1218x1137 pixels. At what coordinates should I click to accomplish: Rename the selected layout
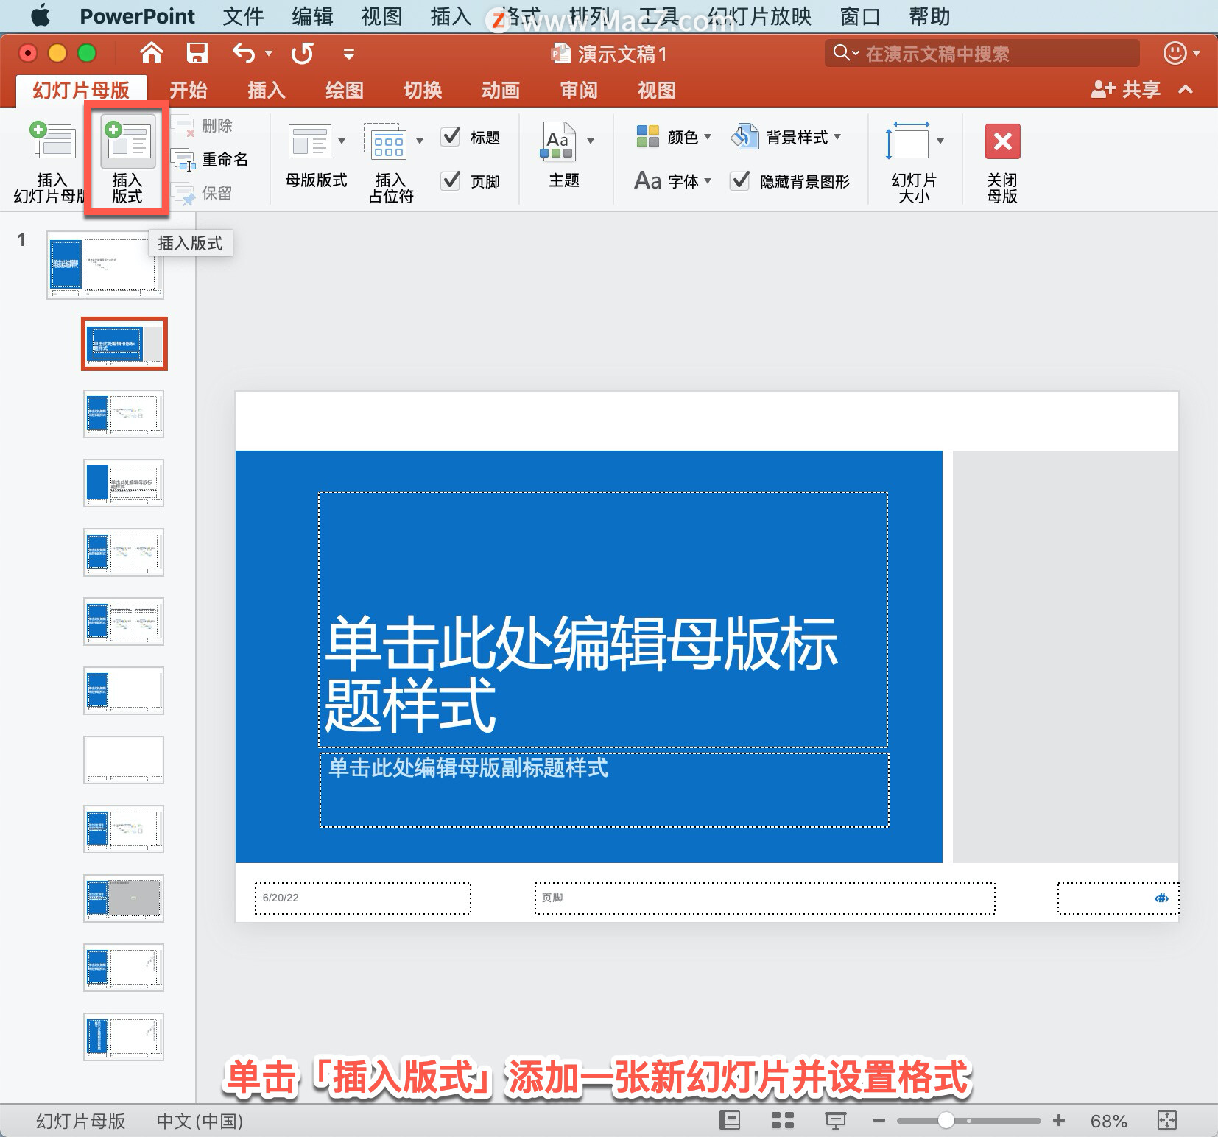210,159
